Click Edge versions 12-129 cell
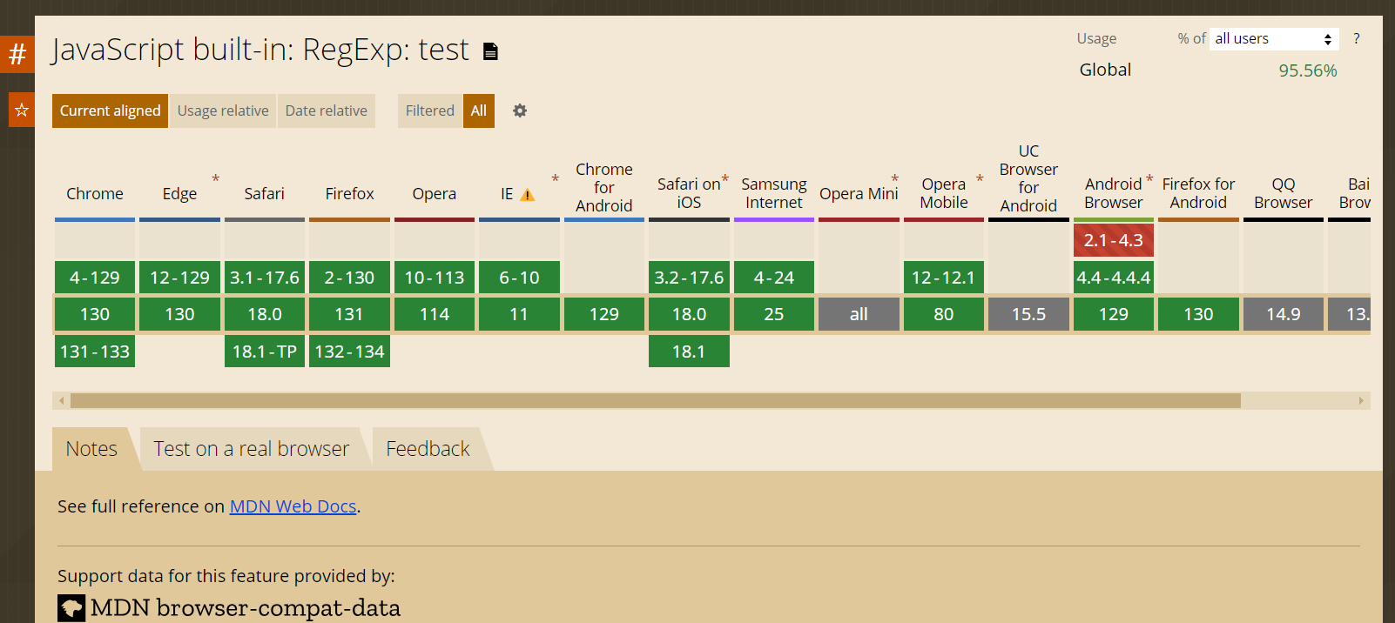The image size is (1395, 623). 179,278
